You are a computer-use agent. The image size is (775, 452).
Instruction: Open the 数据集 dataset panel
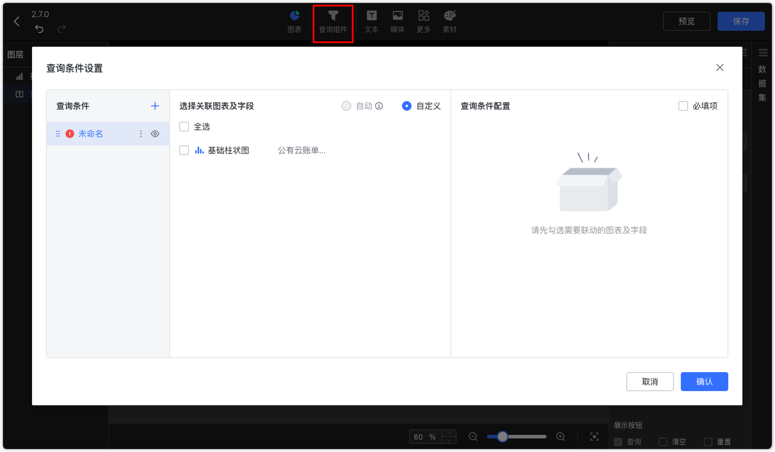pos(762,83)
